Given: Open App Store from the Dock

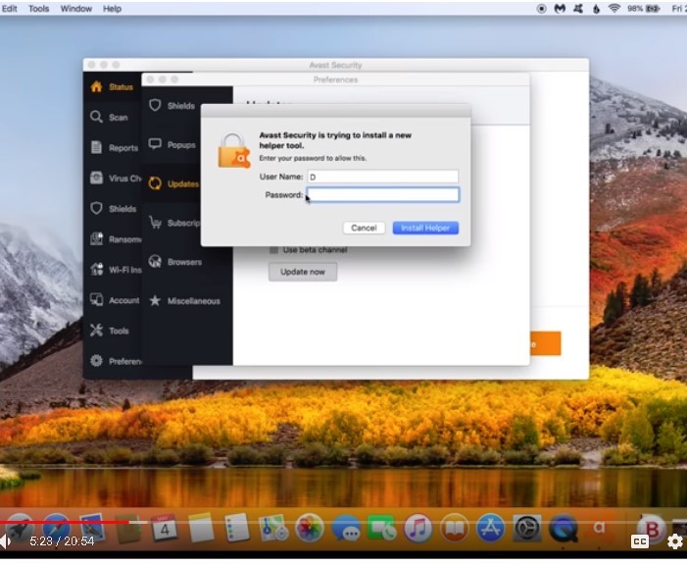Looking at the screenshot, I should (x=490, y=528).
